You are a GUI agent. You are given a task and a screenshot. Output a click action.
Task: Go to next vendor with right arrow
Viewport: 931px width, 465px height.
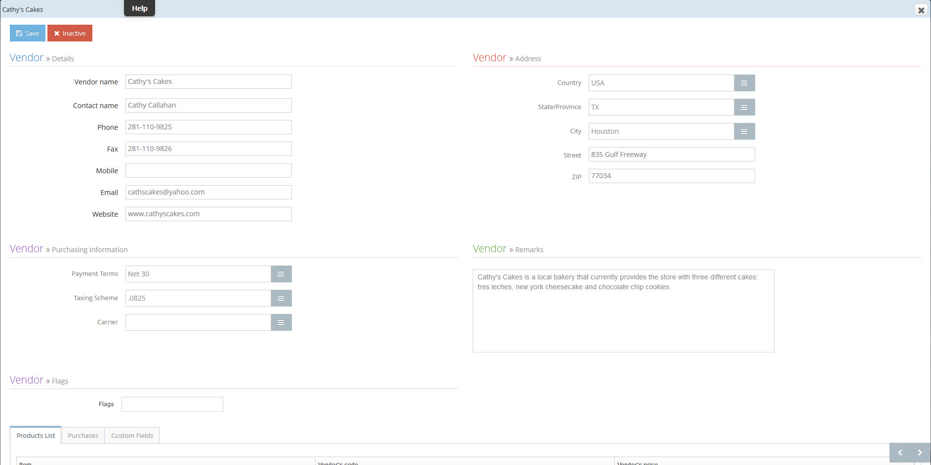[x=920, y=453]
